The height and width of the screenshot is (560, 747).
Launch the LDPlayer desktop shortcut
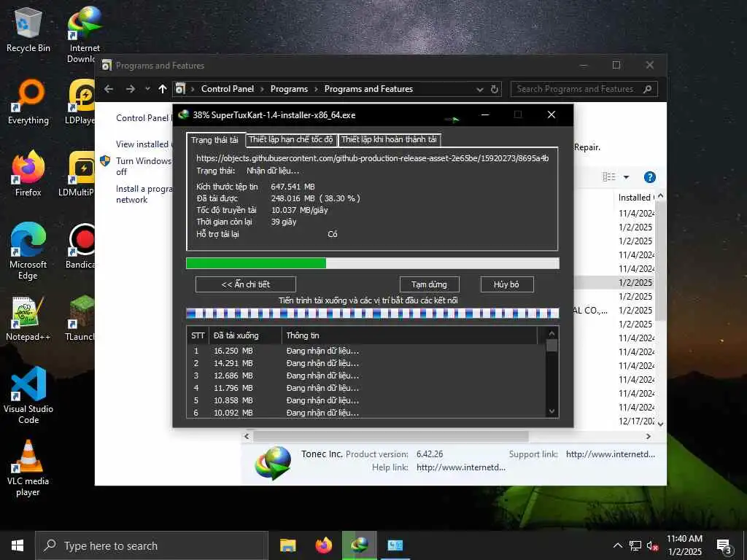[81, 102]
